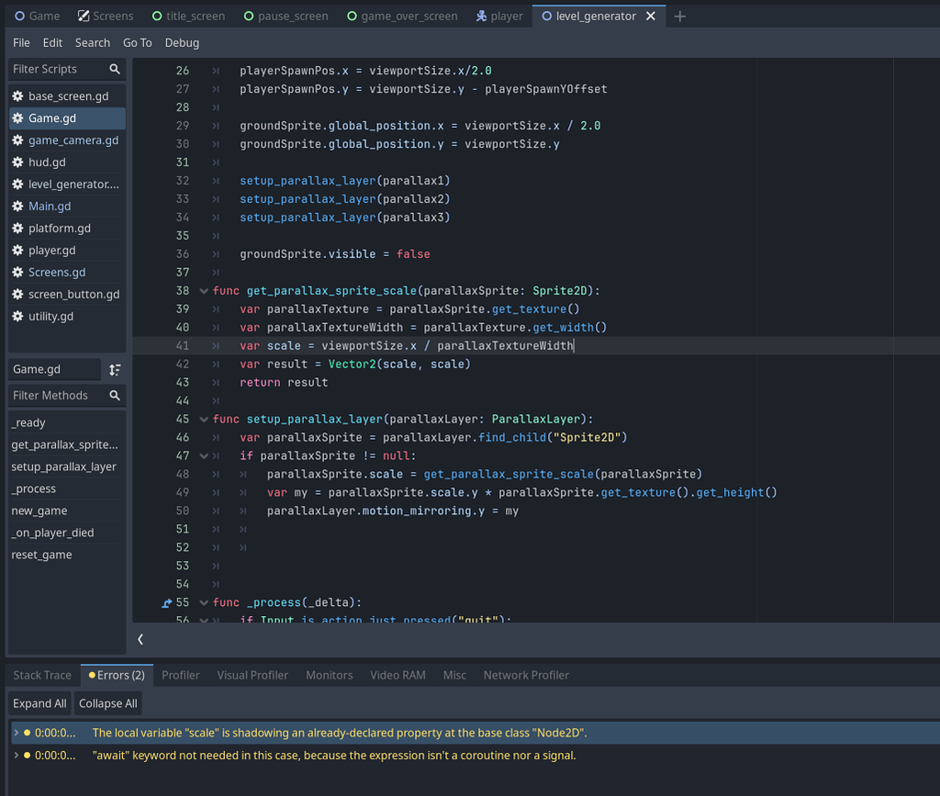Collapse the setup_parallax_layer function at line 45
The width and height of the screenshot is (940, 796).
coord(203,420)
